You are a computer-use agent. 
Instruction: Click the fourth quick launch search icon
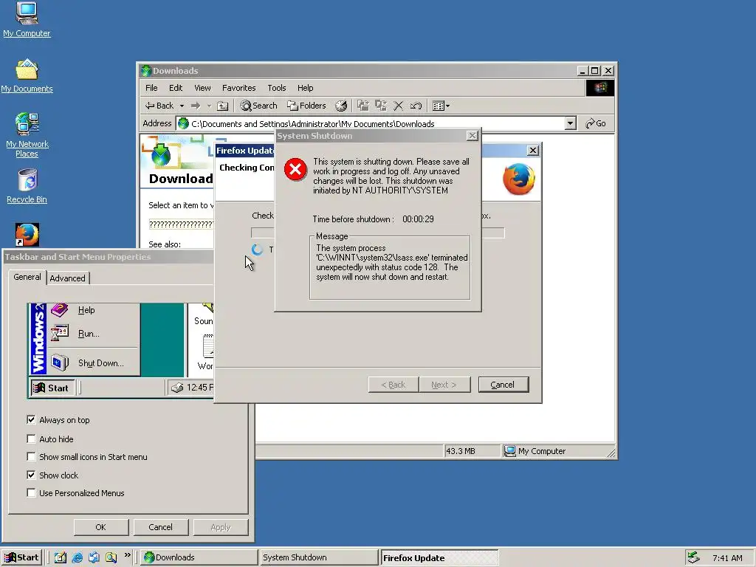click(x=111, y=557)
